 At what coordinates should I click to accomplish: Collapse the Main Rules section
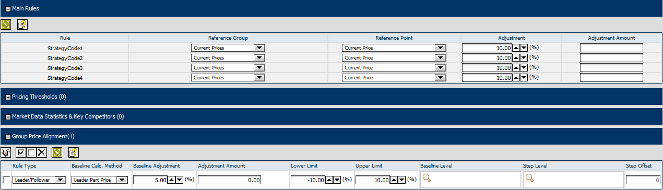click(x=8, y=9)
